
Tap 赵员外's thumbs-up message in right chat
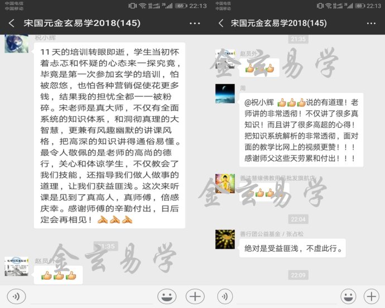(x=259, y=69)
